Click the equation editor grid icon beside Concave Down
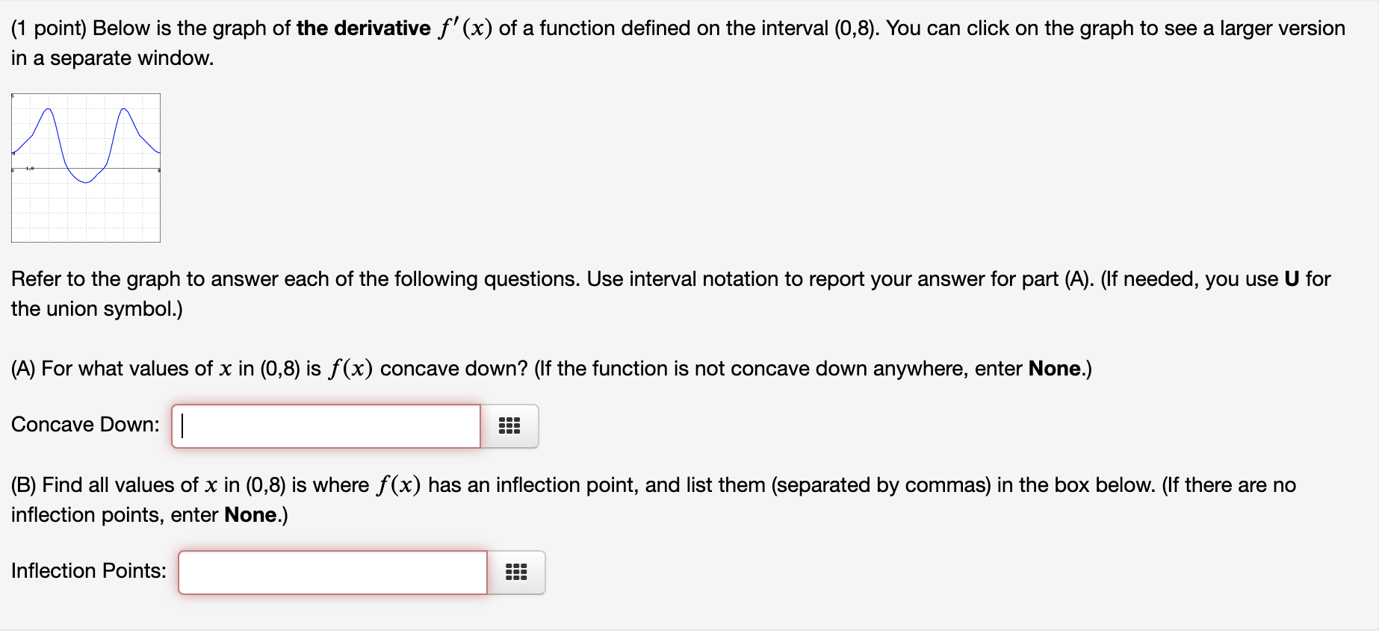The width and height of the screenshot is (1379, 639). pos(511,426)
